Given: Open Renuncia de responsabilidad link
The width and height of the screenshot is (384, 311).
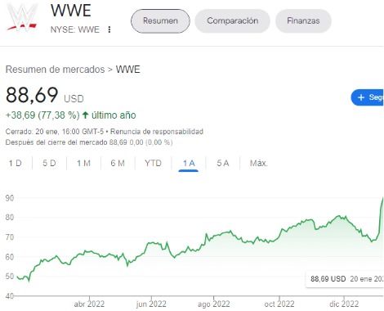Looking at the screenshot, I should point(157,132).
